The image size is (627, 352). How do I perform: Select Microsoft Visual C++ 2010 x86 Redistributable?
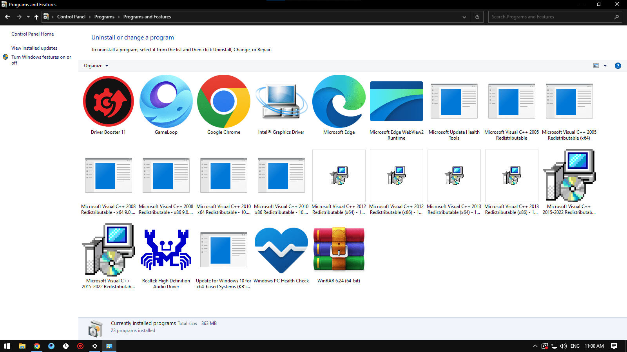click(x=281, y=176)
